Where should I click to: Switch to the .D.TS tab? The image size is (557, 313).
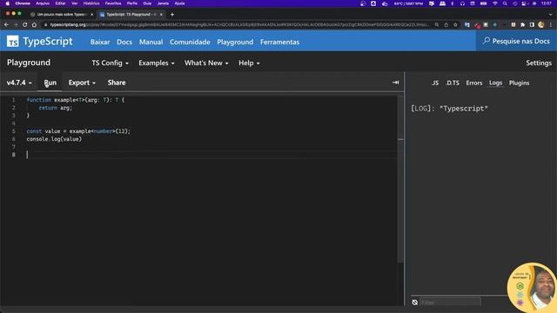(453, 83)
